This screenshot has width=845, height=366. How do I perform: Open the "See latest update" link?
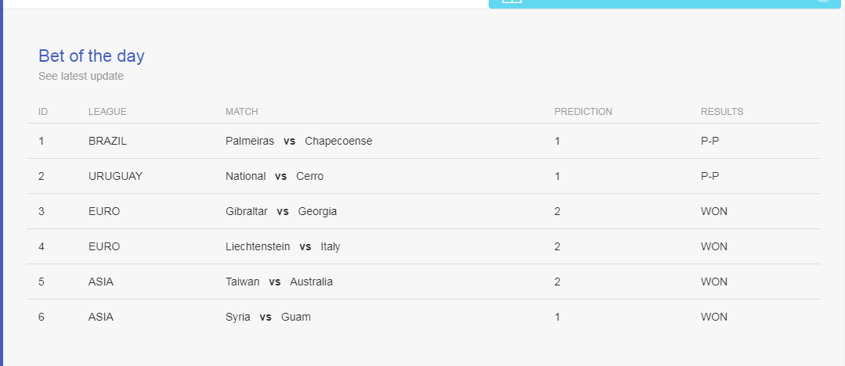pos(81,76)
